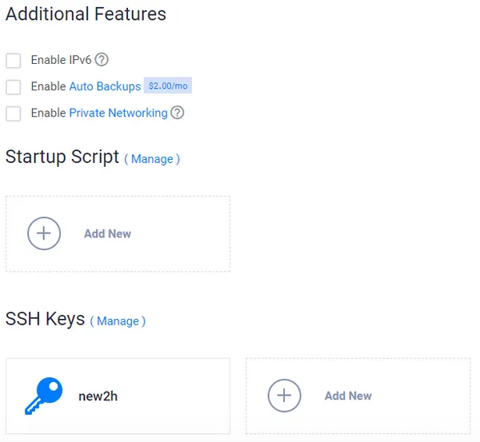Open the Private Networking link
This screenshot has height=442, width=480.
pos(118,113)
